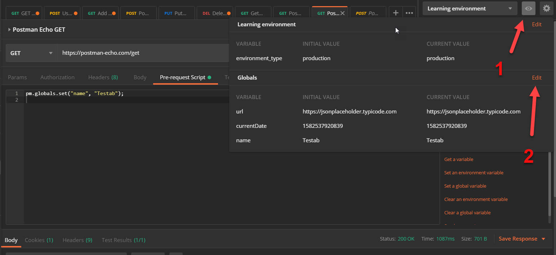The height and width of the screenshot is (255, 556).
Task: Switch to the POST Us... request tab
Action: click(x=63, y=13)
